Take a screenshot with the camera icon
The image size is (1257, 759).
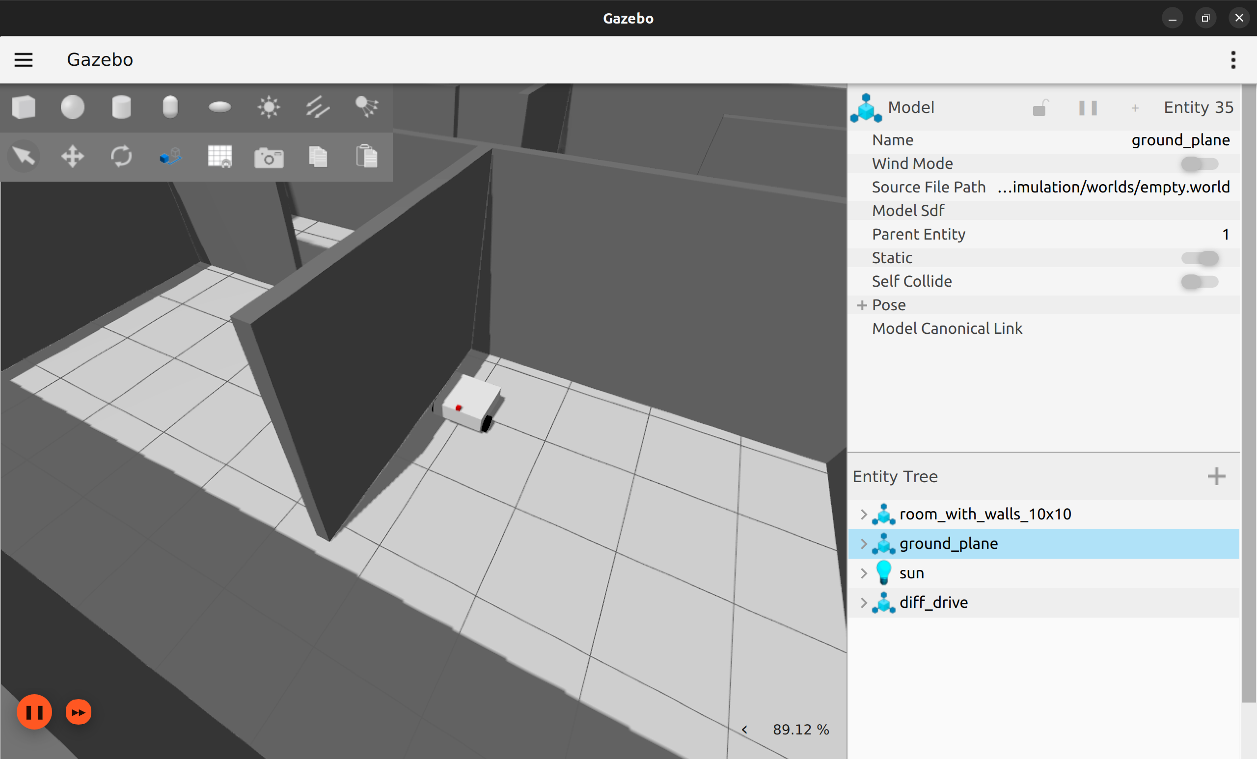pos(269,158)
